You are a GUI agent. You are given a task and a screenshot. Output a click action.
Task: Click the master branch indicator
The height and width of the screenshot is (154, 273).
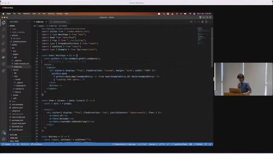pos(6,145)
